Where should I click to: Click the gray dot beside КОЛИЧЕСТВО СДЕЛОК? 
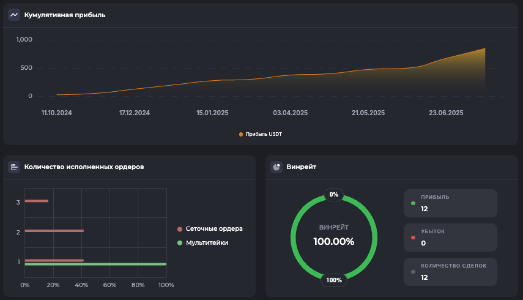click(x=414, y=272)
